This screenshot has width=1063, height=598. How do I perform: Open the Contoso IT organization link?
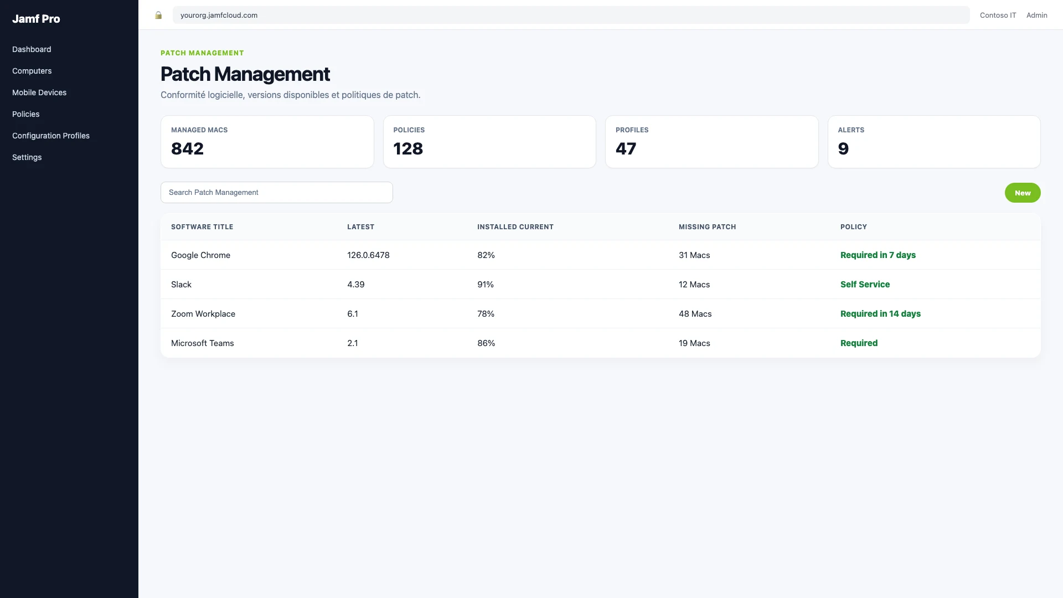click(x=998, y=15)
